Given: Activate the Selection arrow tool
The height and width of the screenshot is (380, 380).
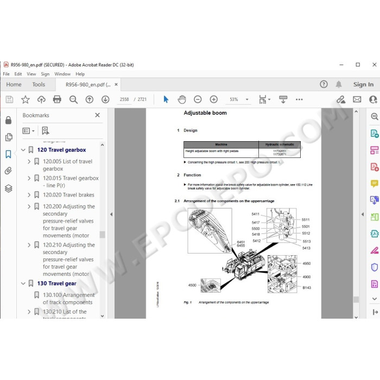Looking at the screenshot, I should click(166, 99).
